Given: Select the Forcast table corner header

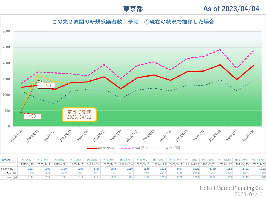Looking at the screenshot, I should tap(5, 160).
